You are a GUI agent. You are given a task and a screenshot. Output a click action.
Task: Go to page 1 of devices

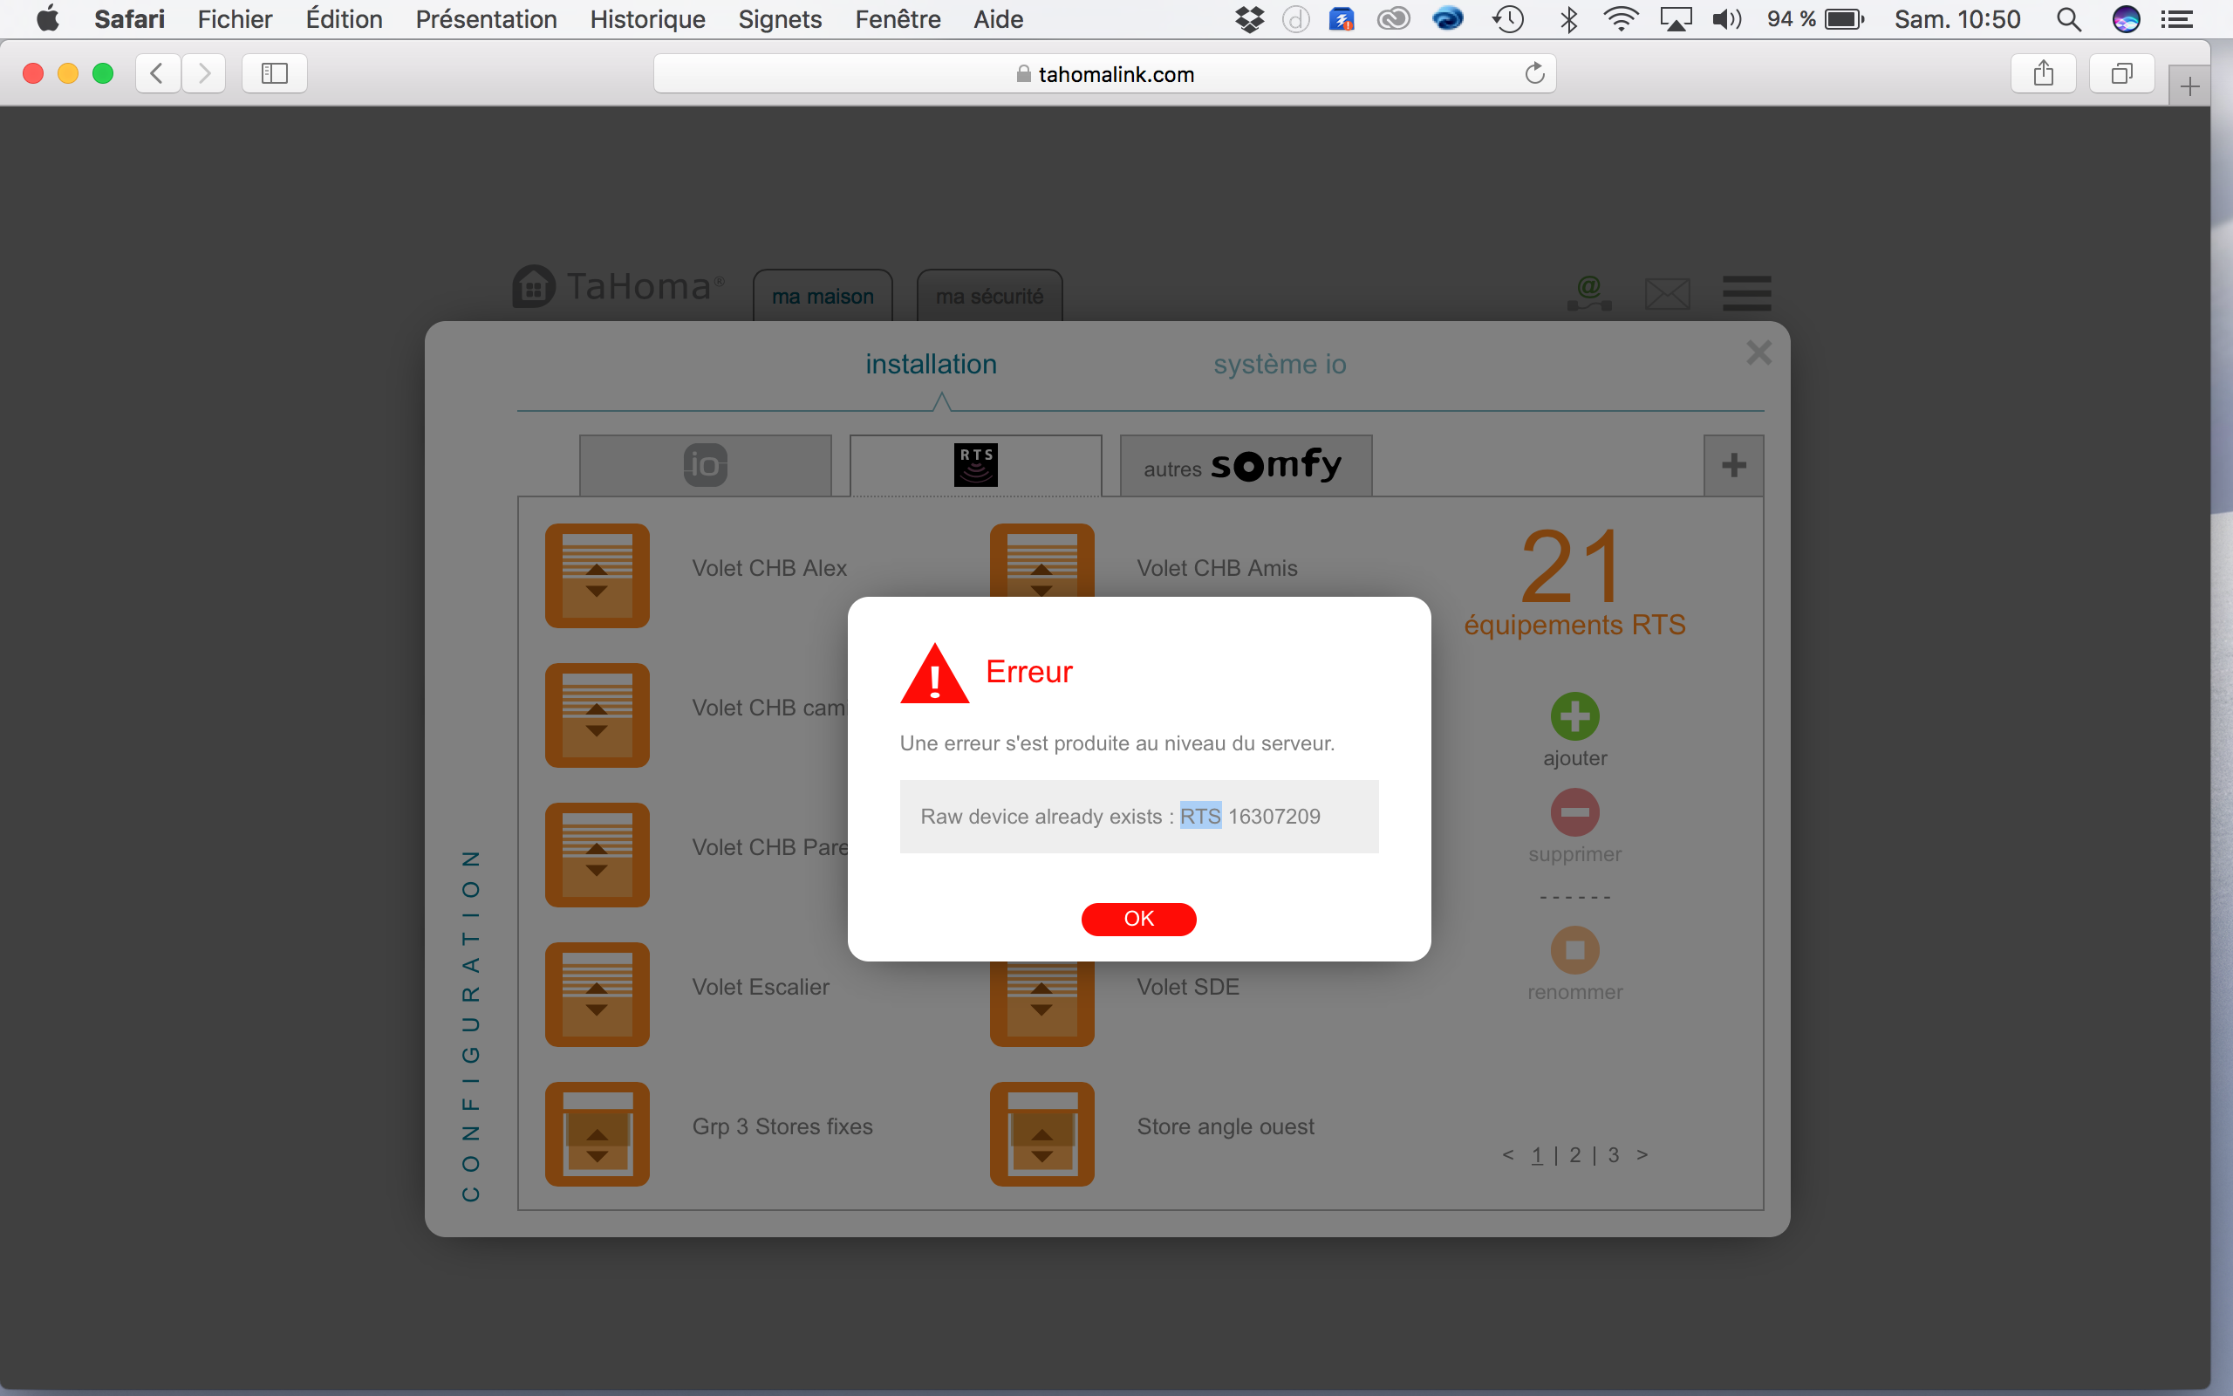pyautogui.click(x=1537, y=1155)
